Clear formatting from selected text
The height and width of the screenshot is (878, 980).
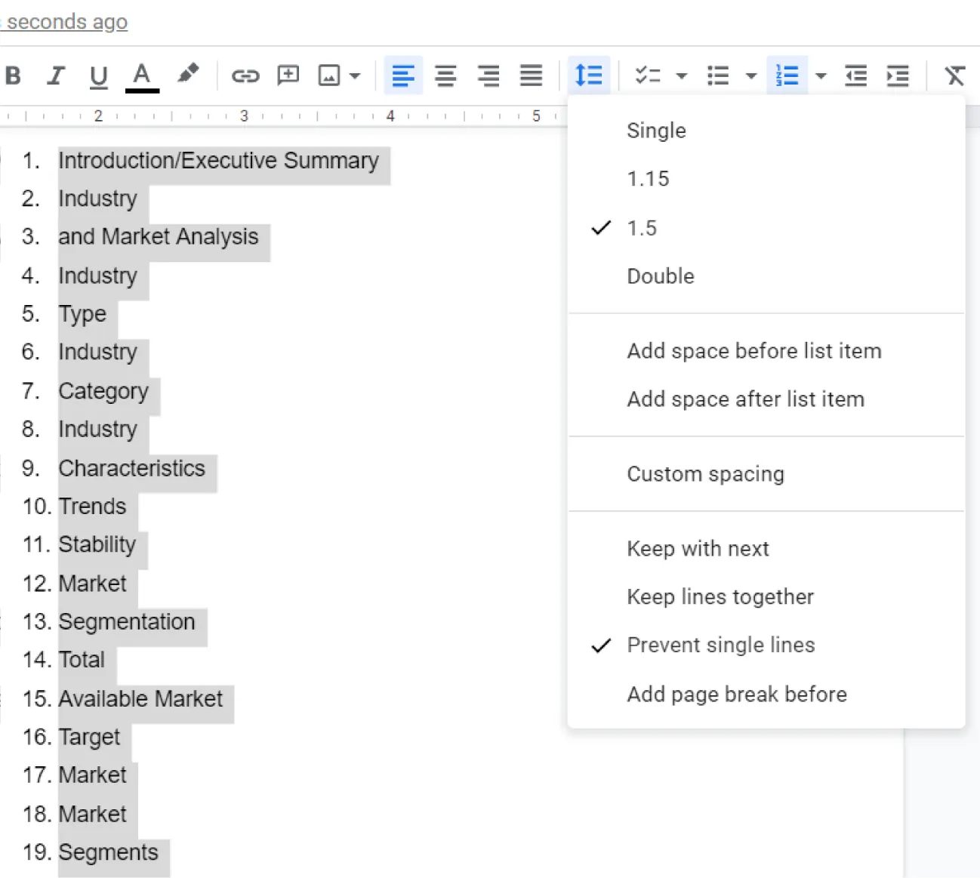pos(954,75)
